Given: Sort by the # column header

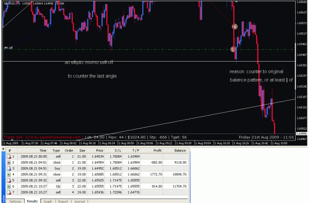Looking at the screenshot, I should [x=12, y=151].
